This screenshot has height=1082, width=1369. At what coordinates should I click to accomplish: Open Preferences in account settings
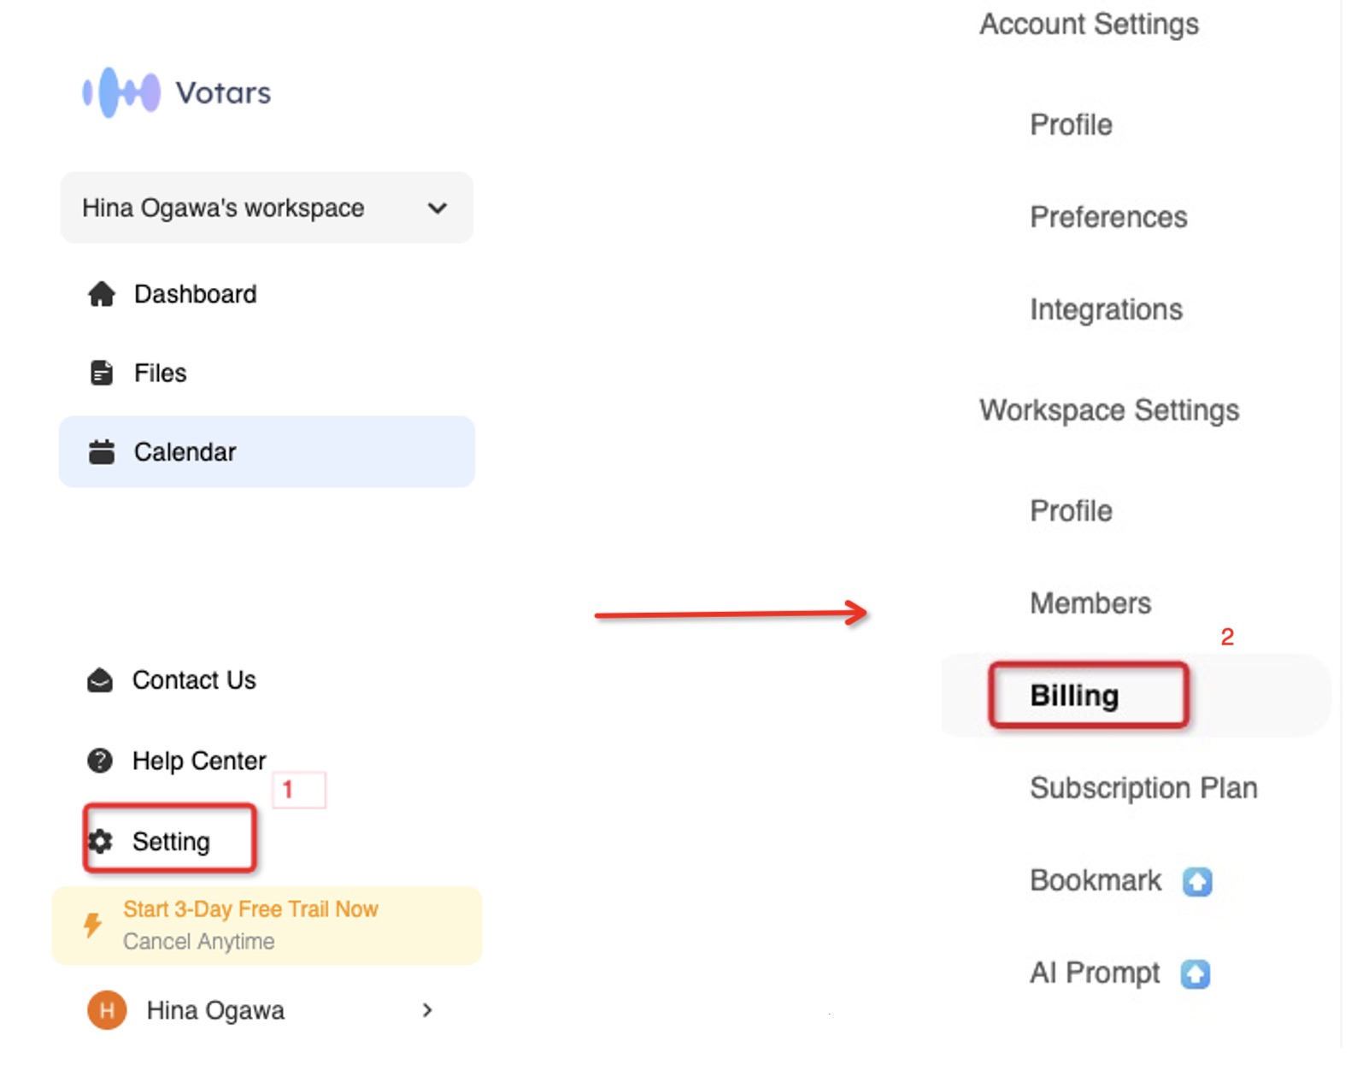coord(1108,217)
